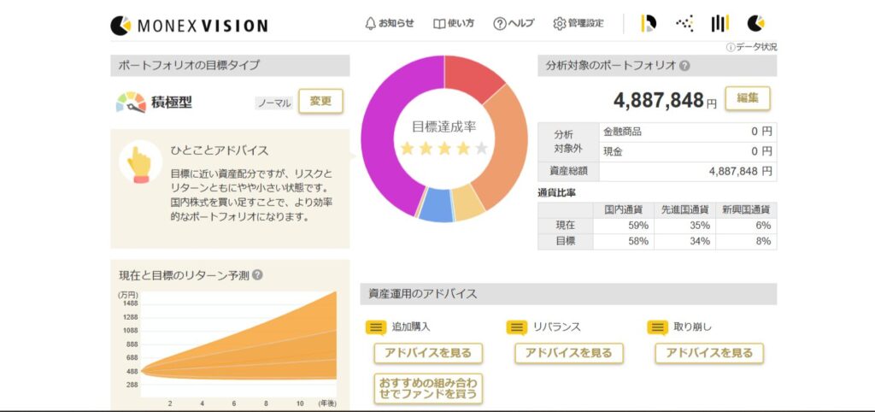View advice under 追加購入
The height and width of the screenshot is (412, 875).
(x=428, y=353)
